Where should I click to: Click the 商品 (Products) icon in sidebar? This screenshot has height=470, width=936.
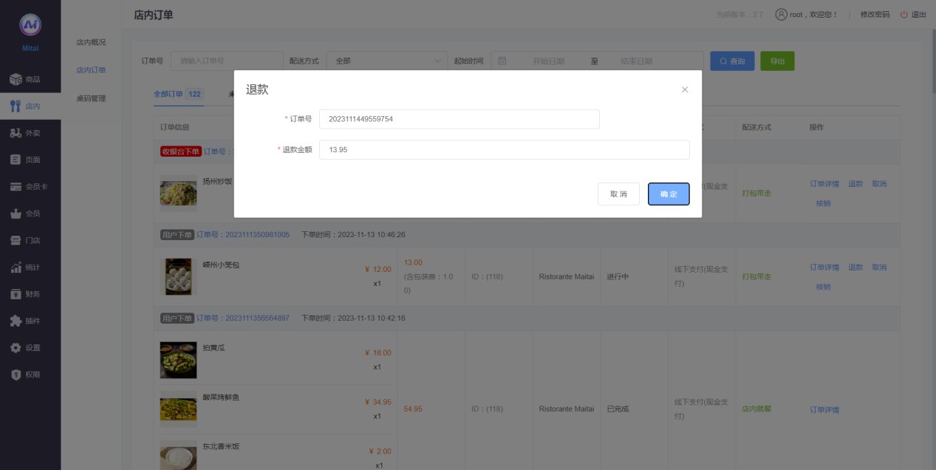point(16,79)
